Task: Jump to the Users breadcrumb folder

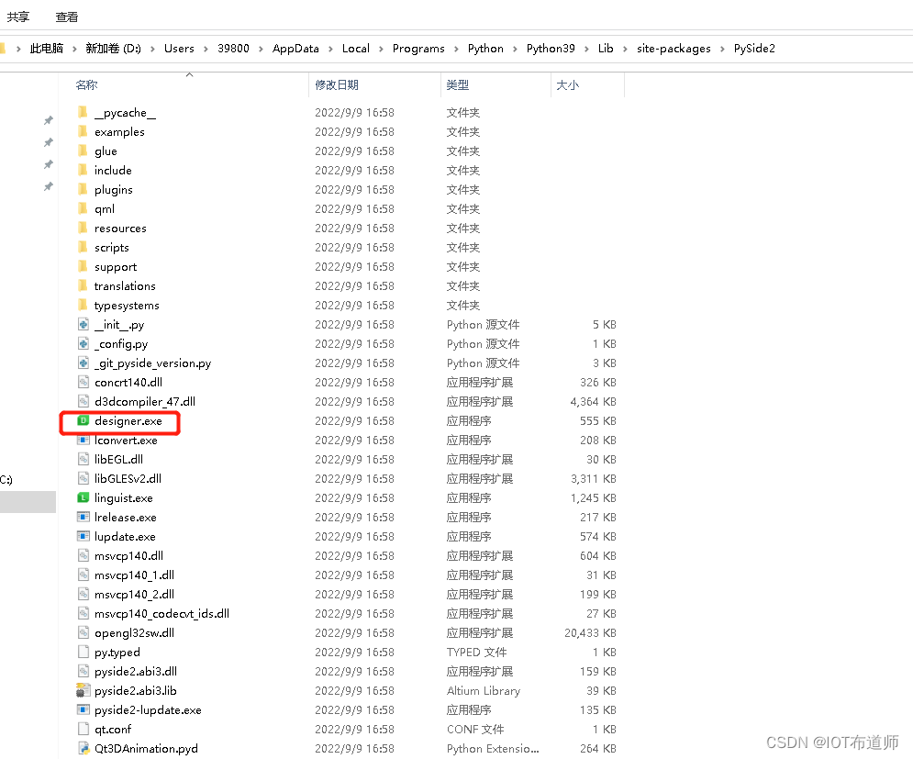Action: (x=179, y=49)
